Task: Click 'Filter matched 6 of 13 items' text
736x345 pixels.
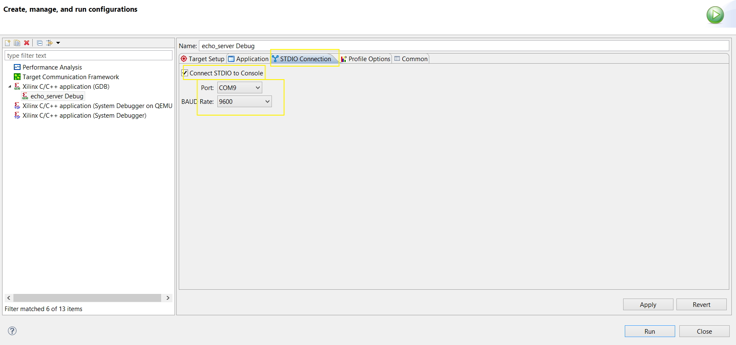Action: click(44, 309)
